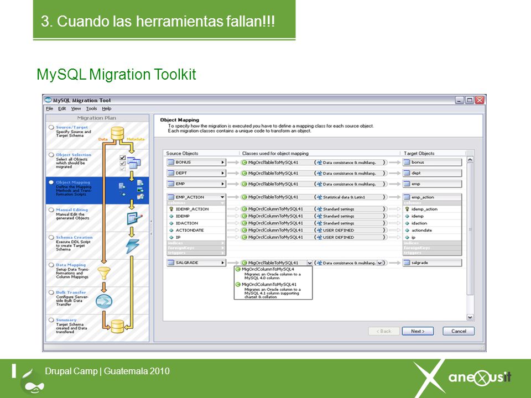Select the Schema Creation step radio button
Viewport: 531px width, 398px height.
point(51,237)
